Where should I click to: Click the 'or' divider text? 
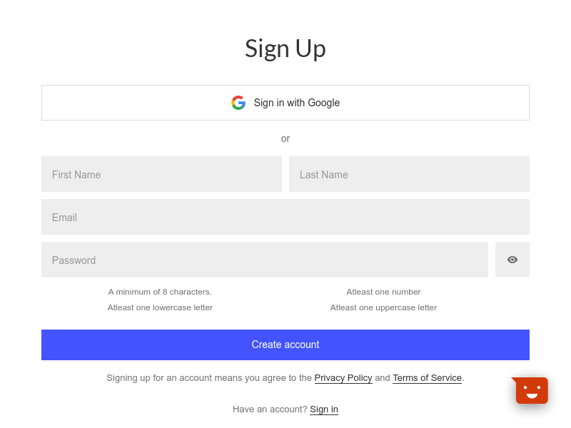click(285, 138)
